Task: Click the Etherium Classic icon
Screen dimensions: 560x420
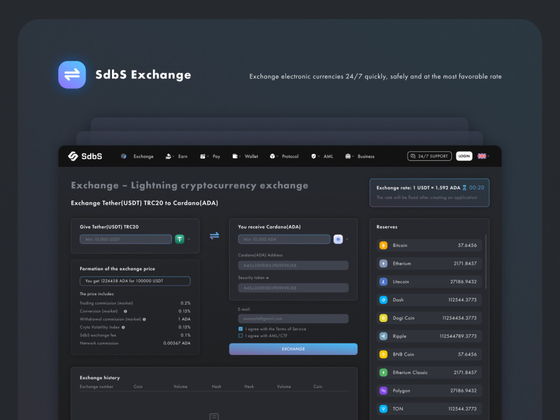Action: click(x=383, y=372)
